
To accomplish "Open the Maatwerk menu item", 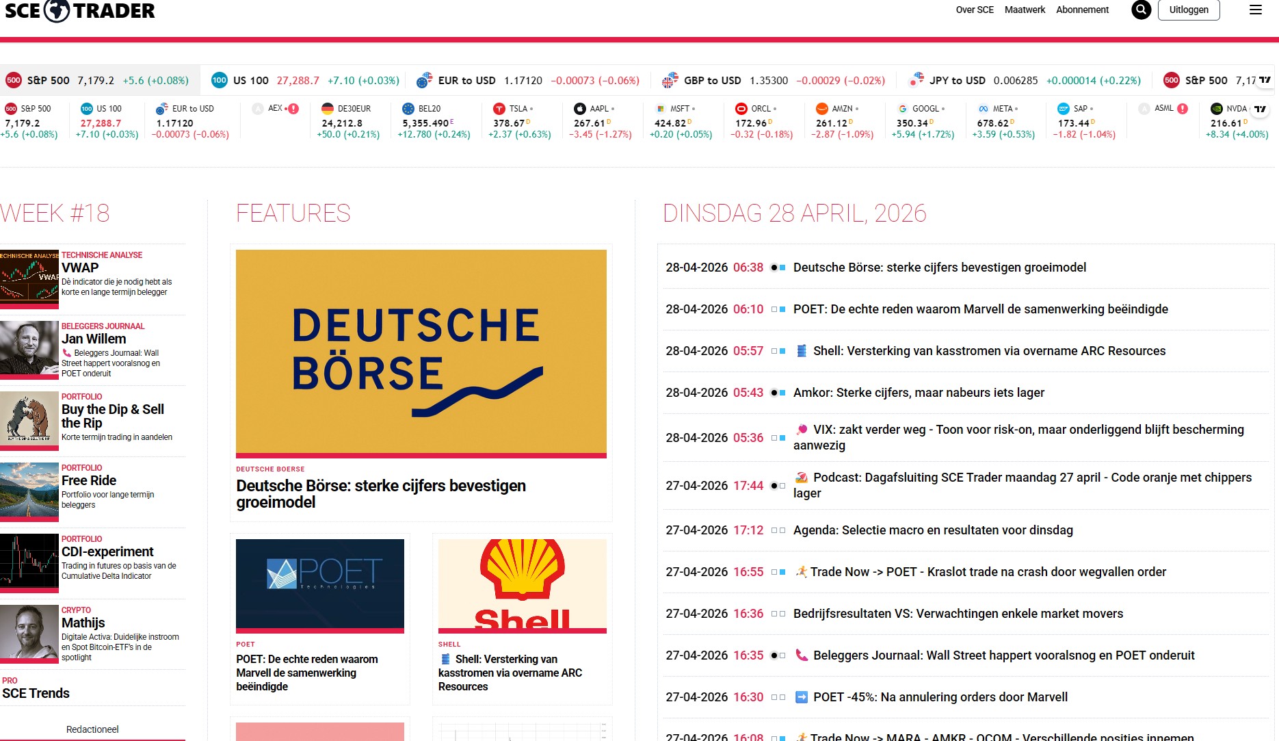I will [x=1025, y=10].
